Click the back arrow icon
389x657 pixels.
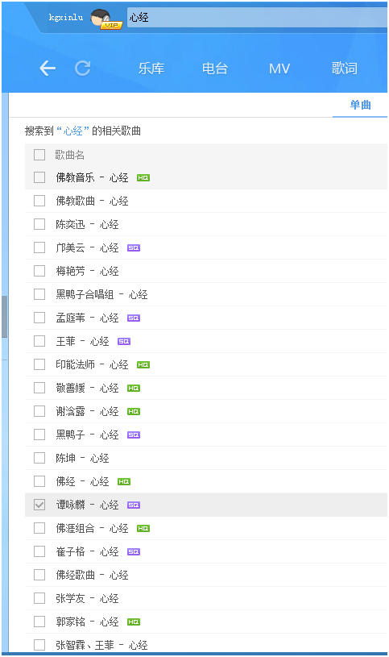click(48, 68)
